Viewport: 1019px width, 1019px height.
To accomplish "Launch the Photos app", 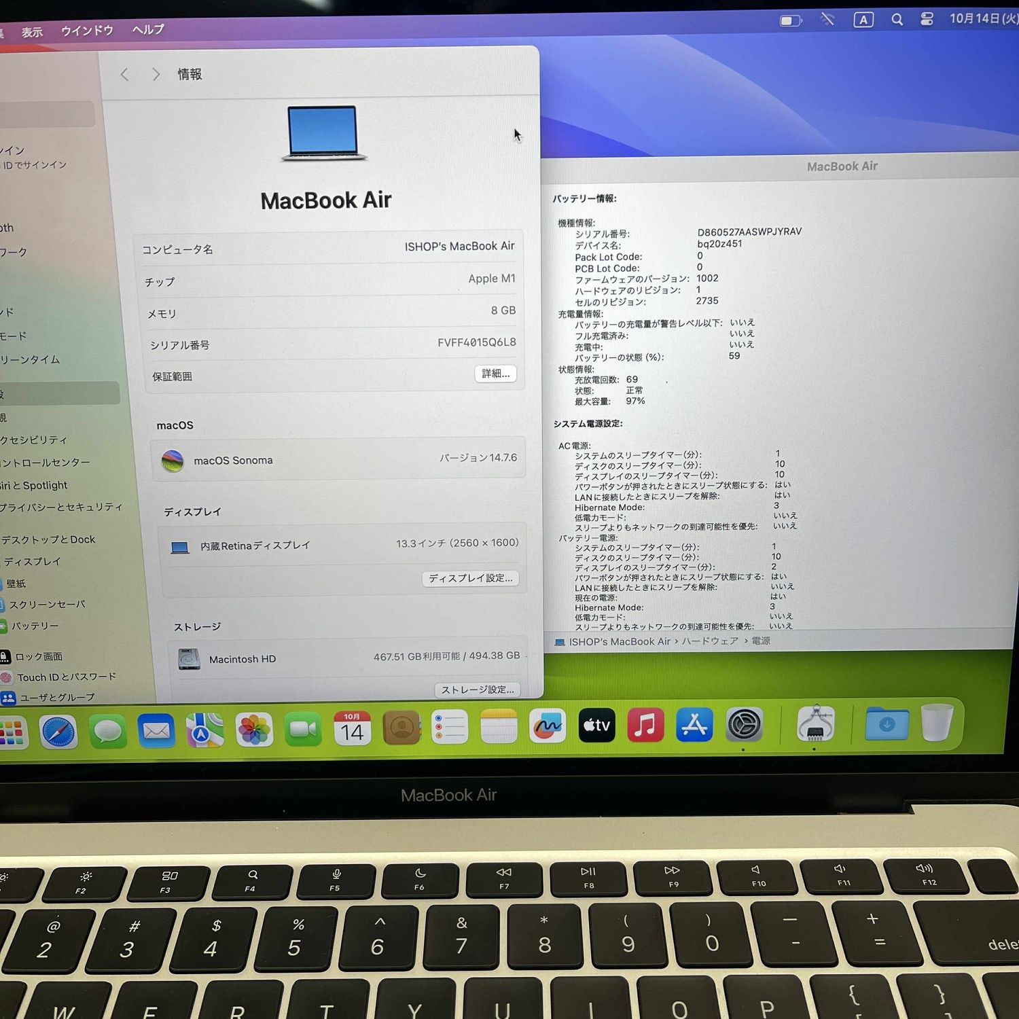I will pyautogui.click(x=254, y=730).
